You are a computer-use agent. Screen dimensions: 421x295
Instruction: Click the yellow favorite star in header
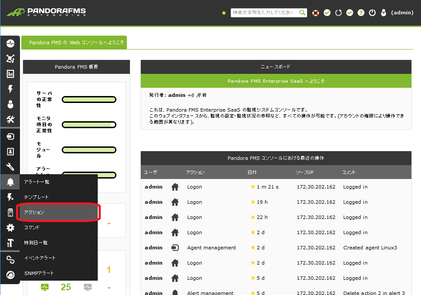[x=224, y=13]
